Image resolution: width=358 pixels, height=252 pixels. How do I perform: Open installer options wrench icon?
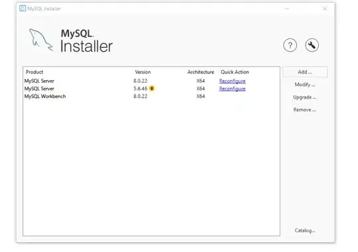pos(312,46)
